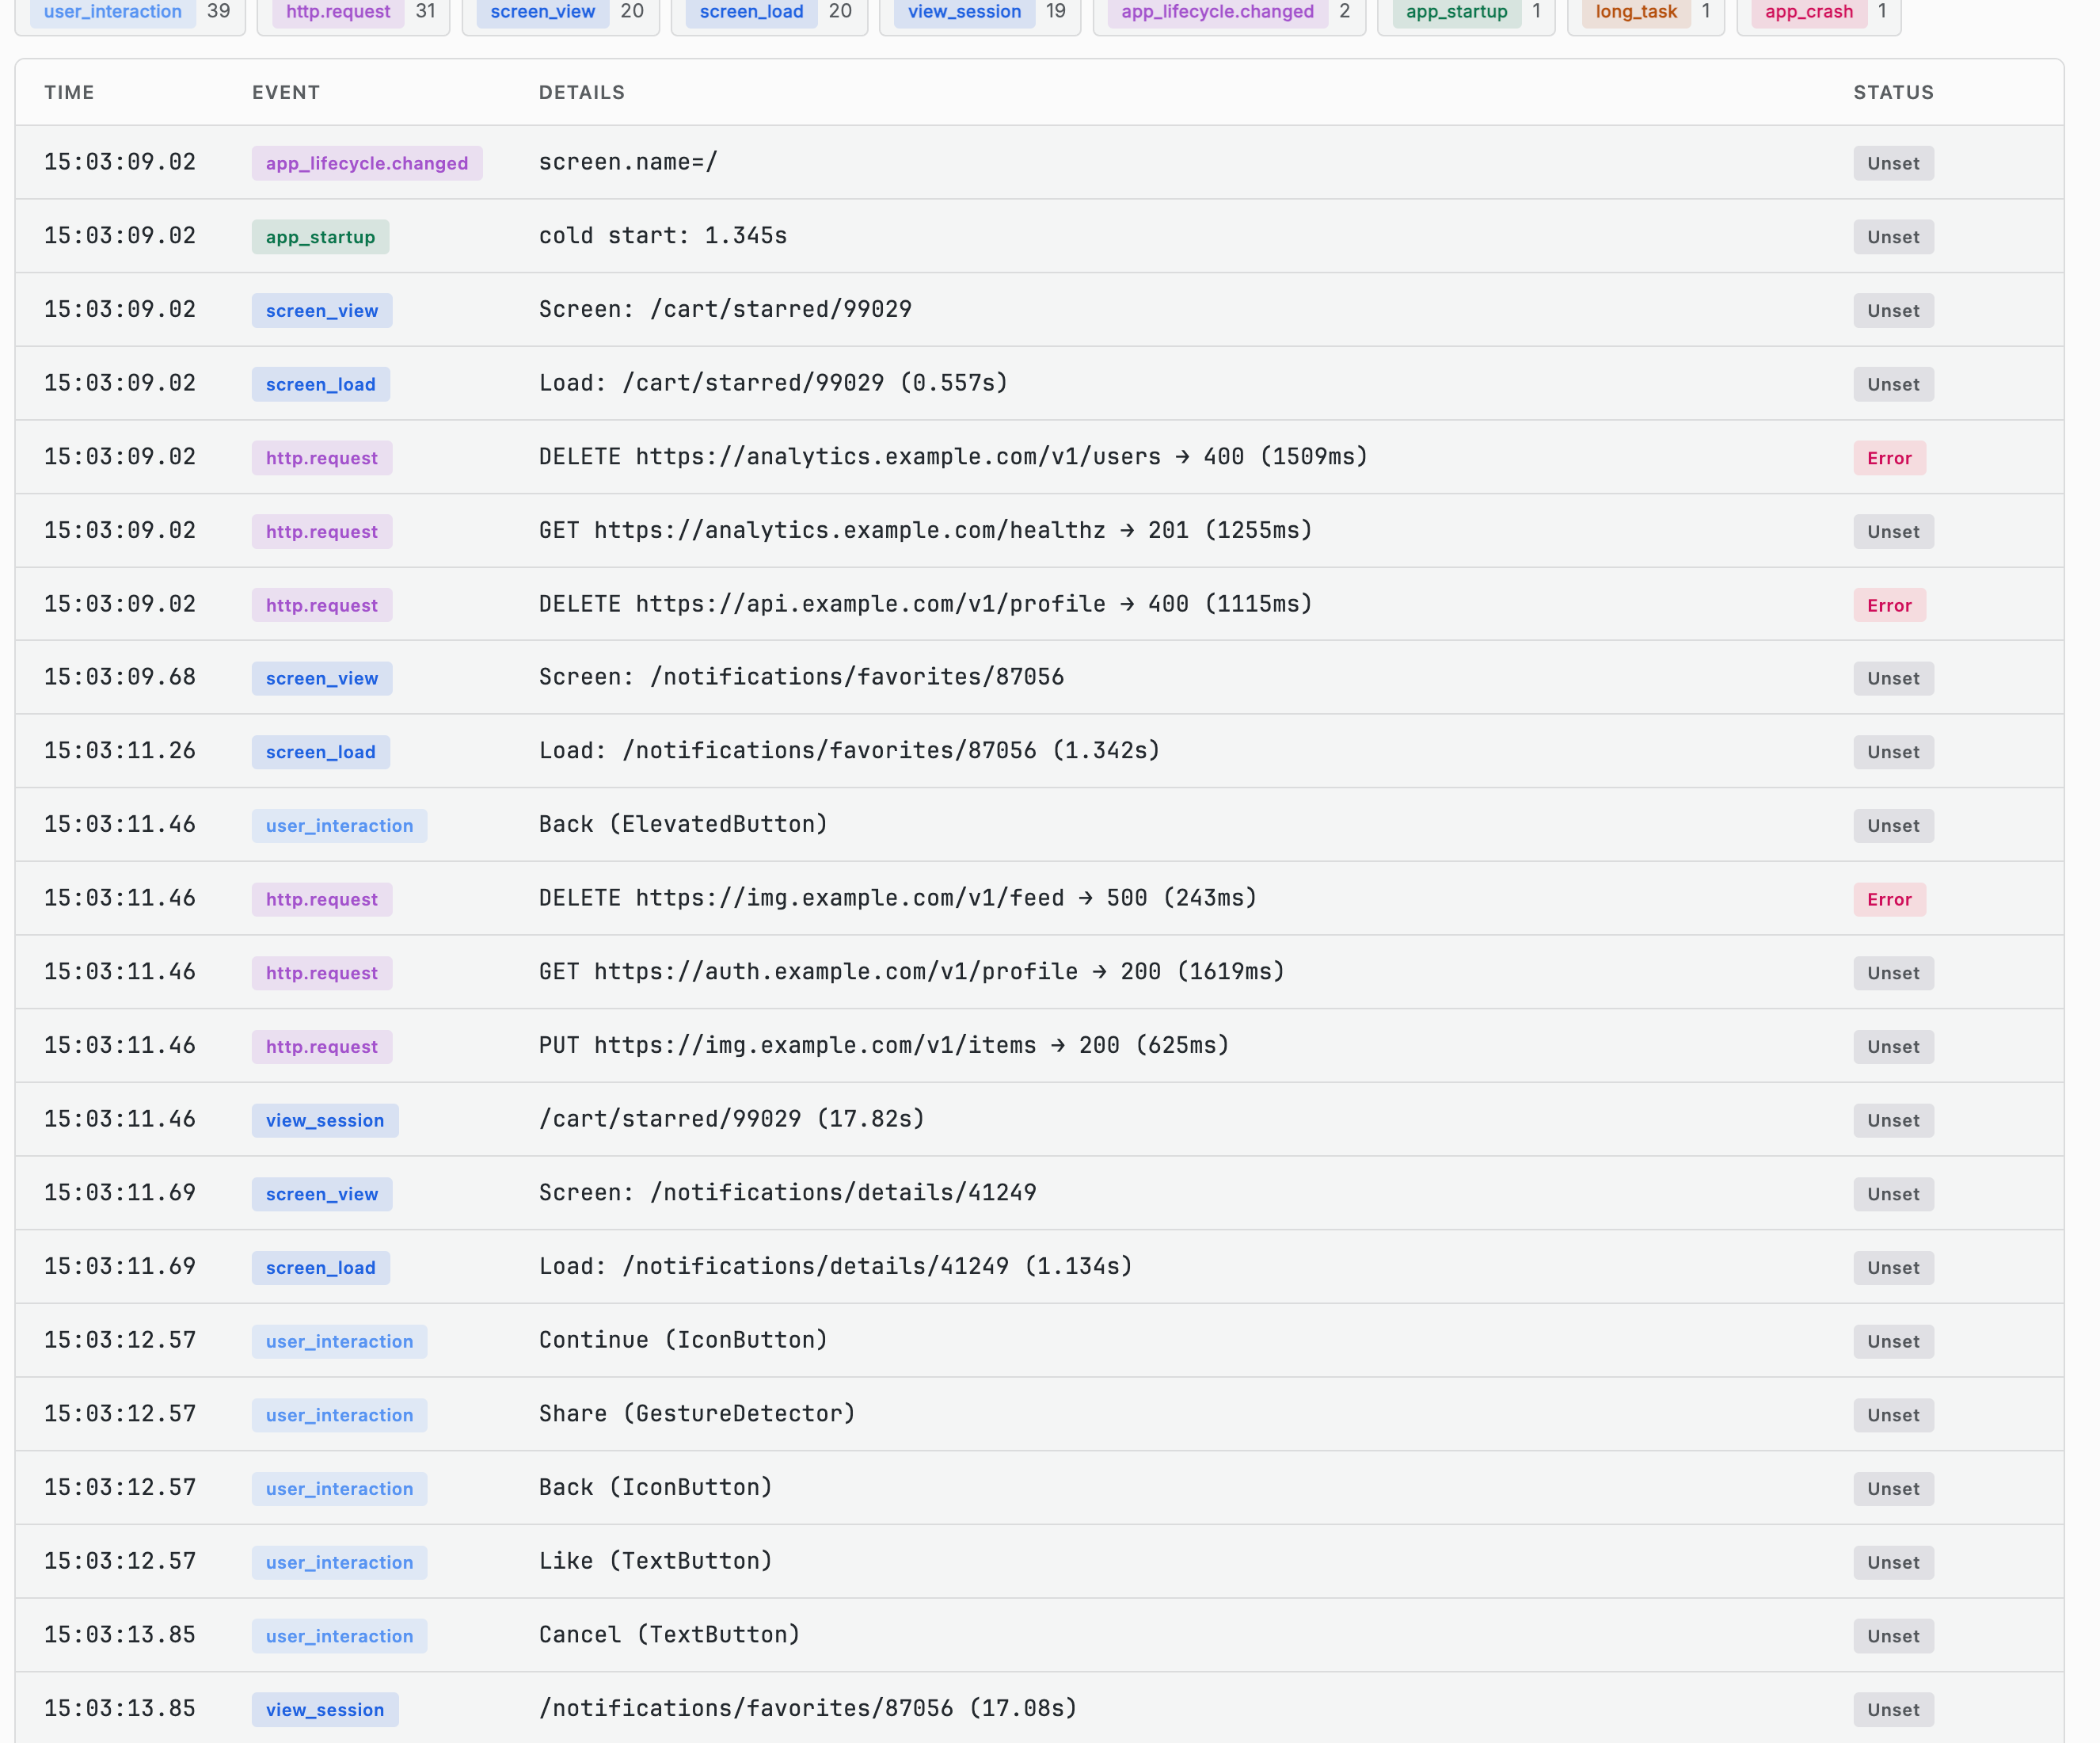Click http.request tag in PUT items row
The height and width of the screenshot is (1743, 2100).
pos(322,1047)
